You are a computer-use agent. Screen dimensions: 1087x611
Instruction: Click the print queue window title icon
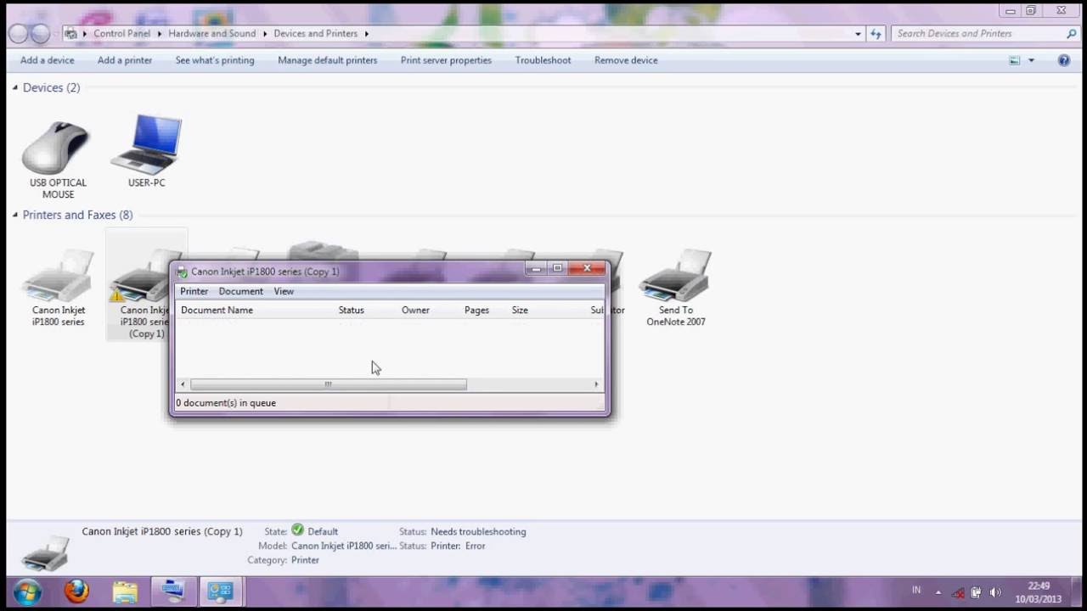pos(182,272)
